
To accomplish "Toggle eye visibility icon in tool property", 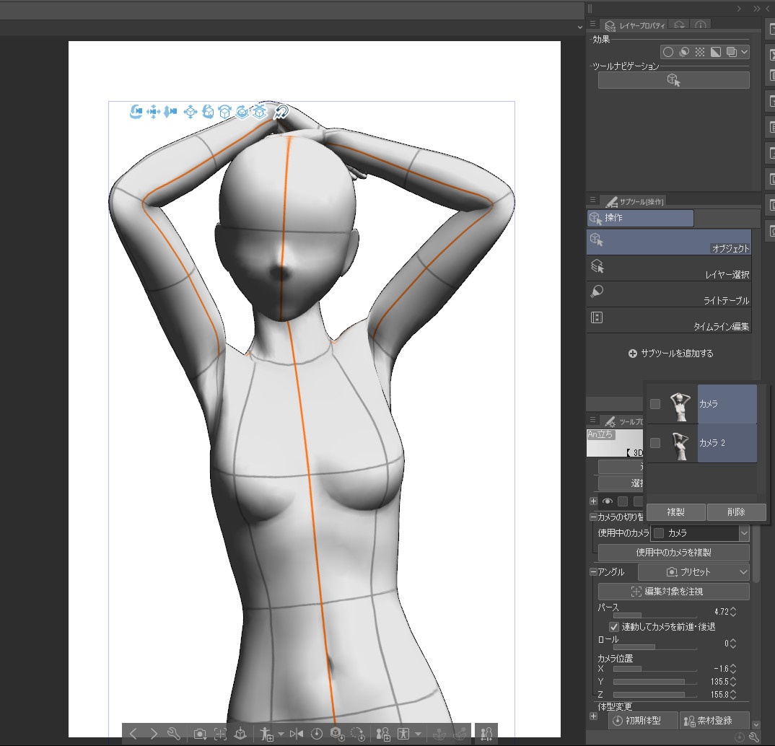I will tap(608, 501).
